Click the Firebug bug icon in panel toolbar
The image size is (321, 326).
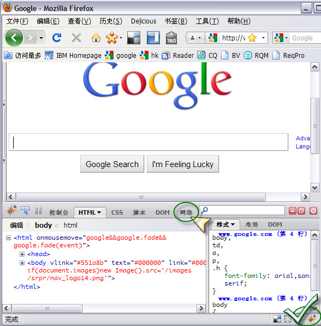click(11, 210)
